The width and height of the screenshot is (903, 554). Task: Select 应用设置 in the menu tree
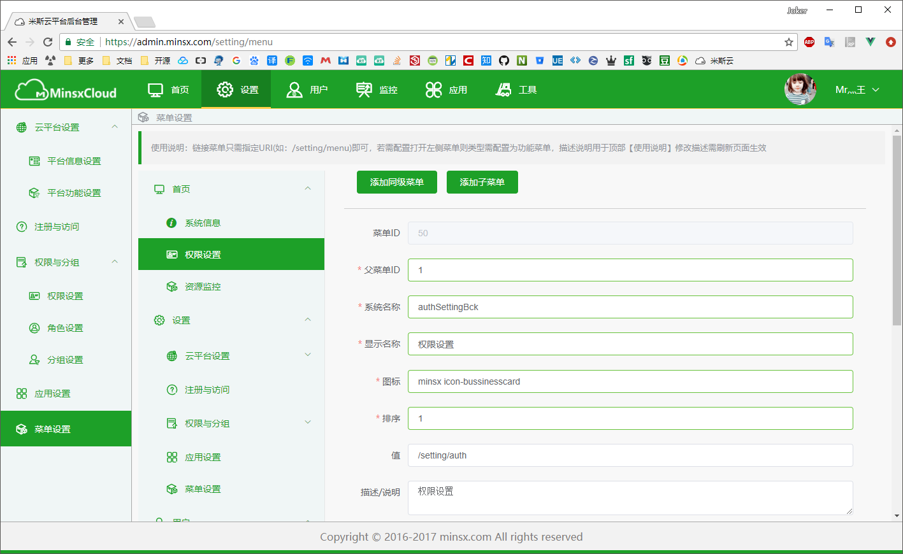pyautogui.click(x=231, y=457)
